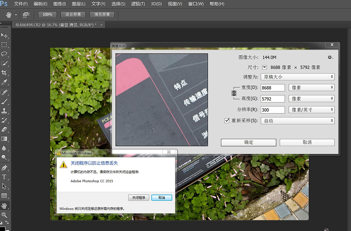The height and width of the screenshot is (231, 351).
Task: Select the Lasso tool
Action: [x=4, y=54]
